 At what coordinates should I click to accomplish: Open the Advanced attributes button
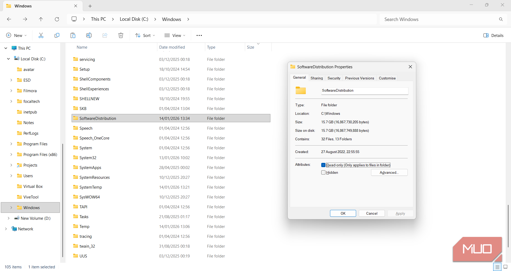[389, 172]
